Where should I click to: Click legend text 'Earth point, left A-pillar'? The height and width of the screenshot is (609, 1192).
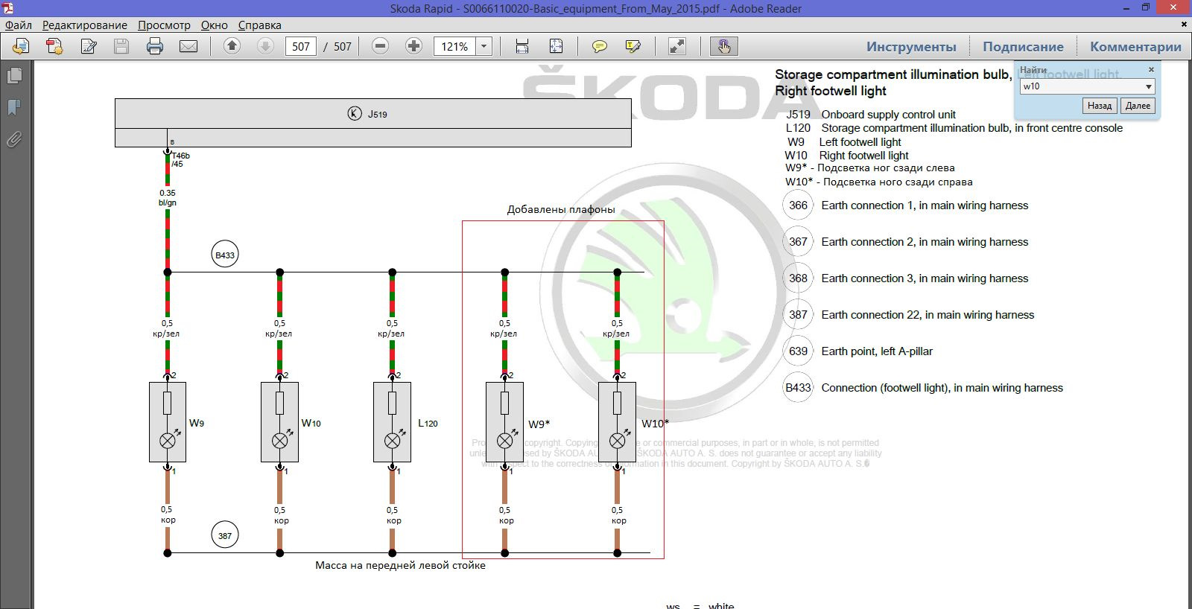(877, 351)
